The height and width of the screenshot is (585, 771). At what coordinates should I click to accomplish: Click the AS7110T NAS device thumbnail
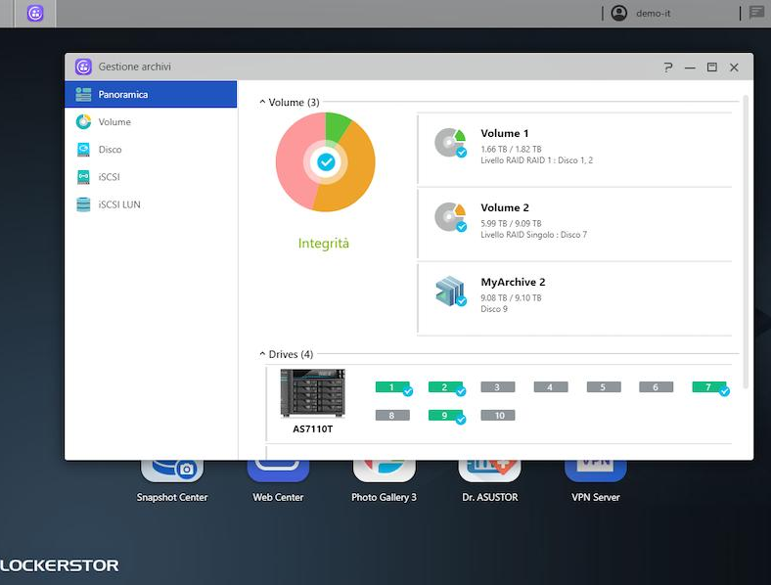pyautogui.click(x=312, y=393)
